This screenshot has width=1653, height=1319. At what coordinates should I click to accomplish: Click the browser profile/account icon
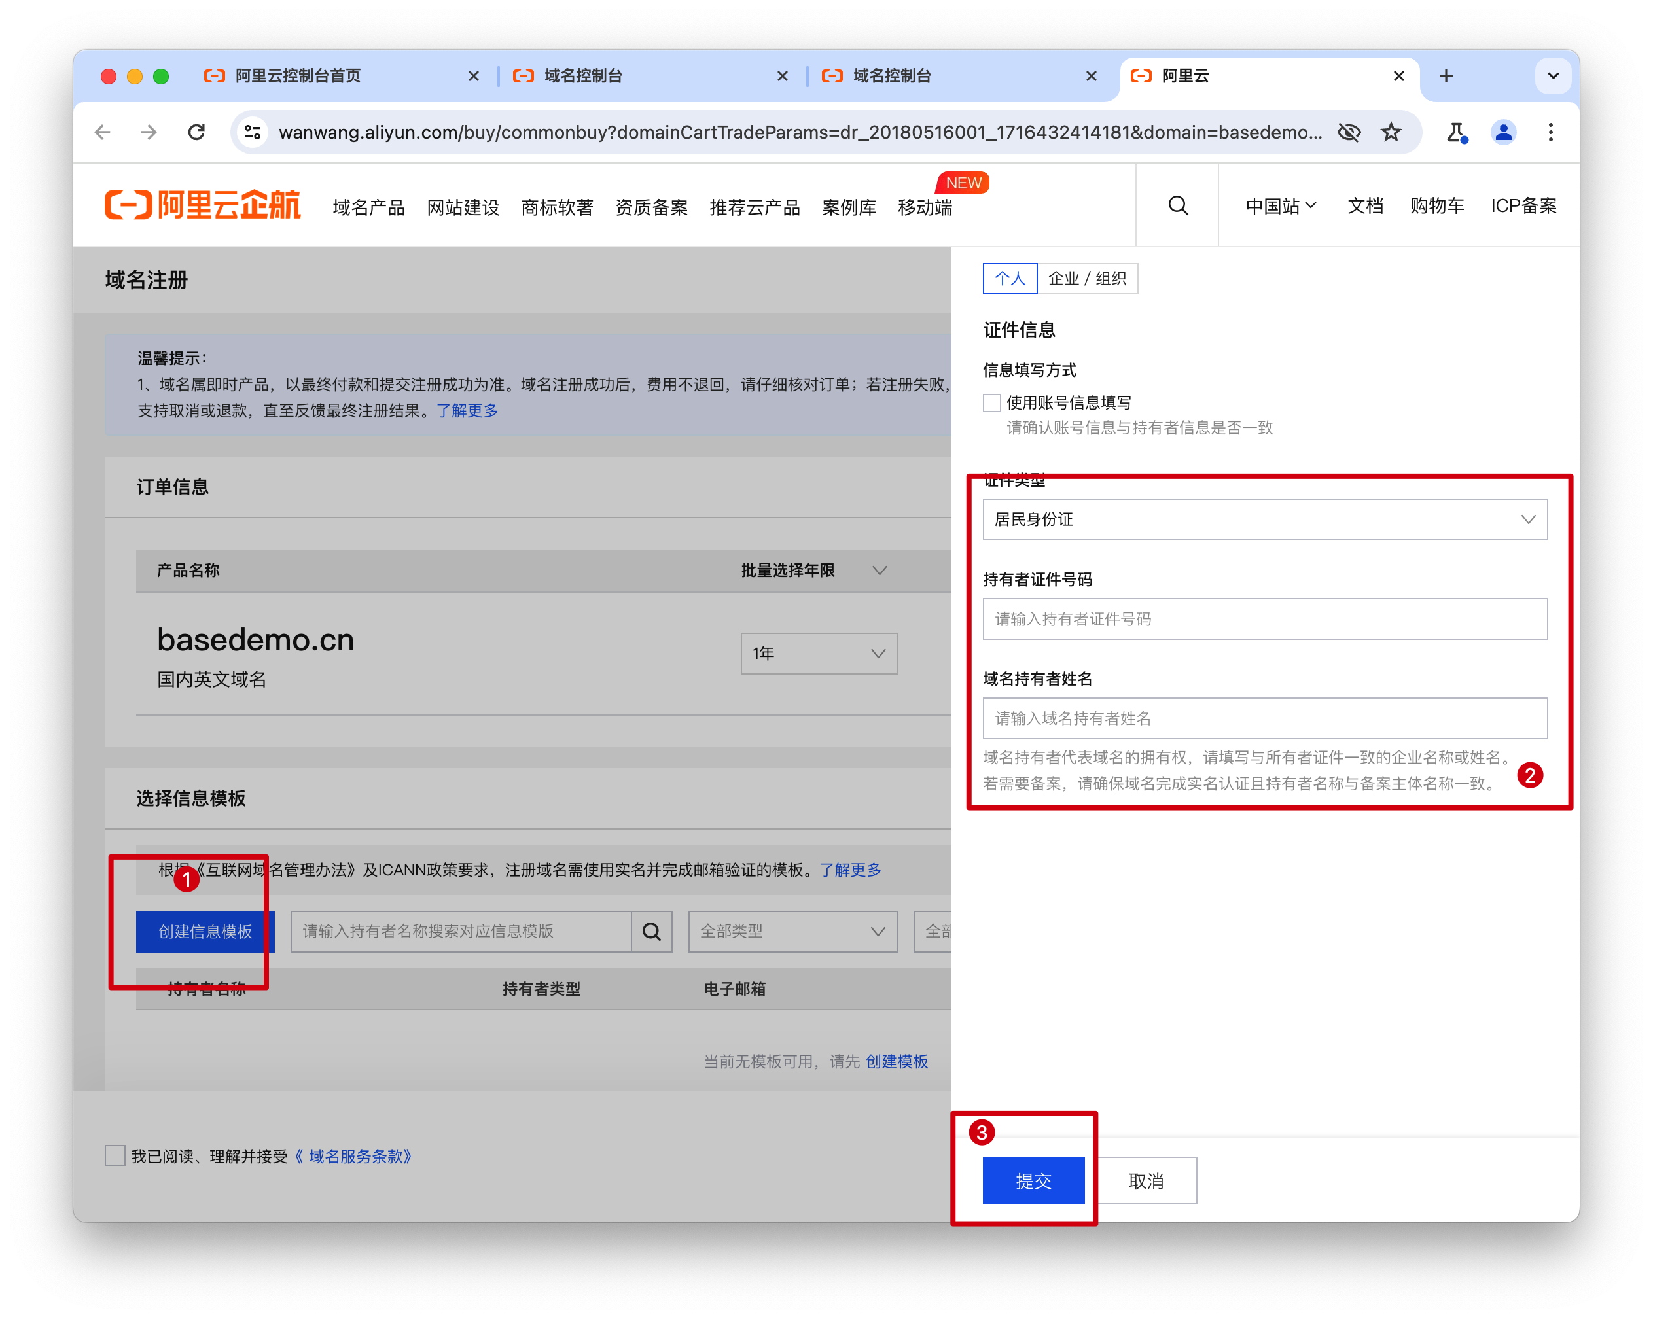click(1504, 132)
